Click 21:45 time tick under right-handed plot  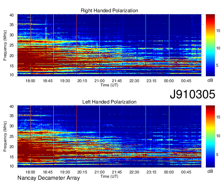point(117,81)
